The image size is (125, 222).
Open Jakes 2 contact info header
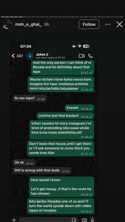[x=50, y=56]
